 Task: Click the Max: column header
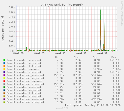114,57
